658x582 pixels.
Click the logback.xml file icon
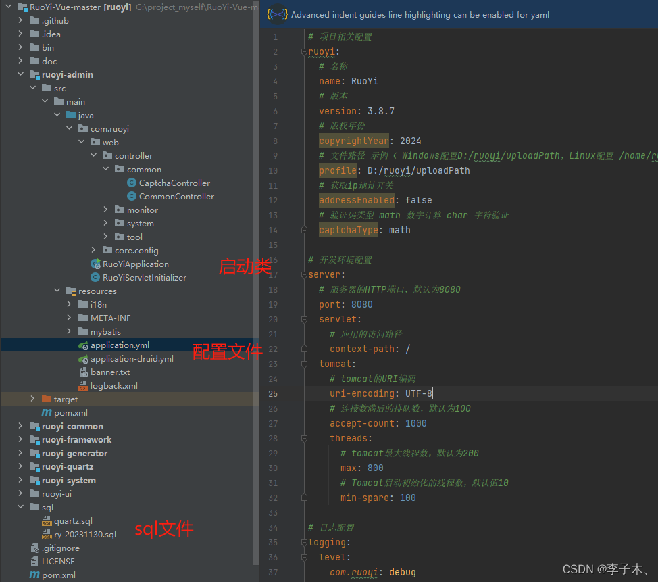point(83,385)
